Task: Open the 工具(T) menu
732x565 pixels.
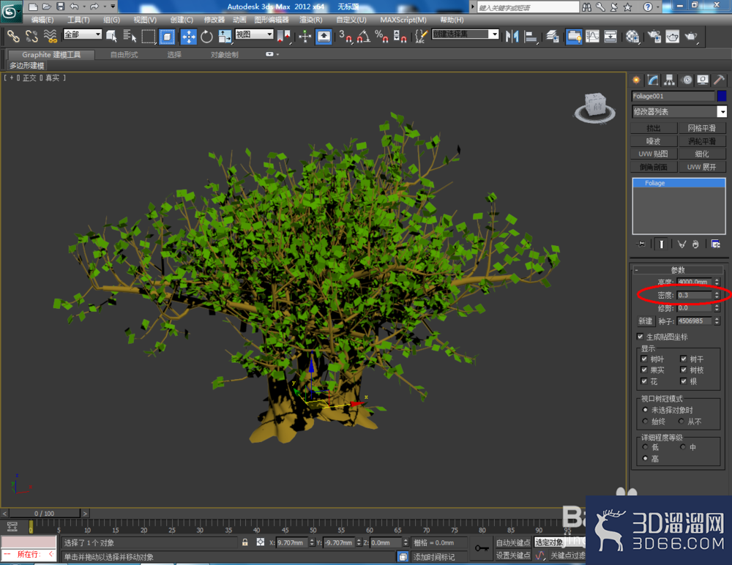Action: point(78,20)
